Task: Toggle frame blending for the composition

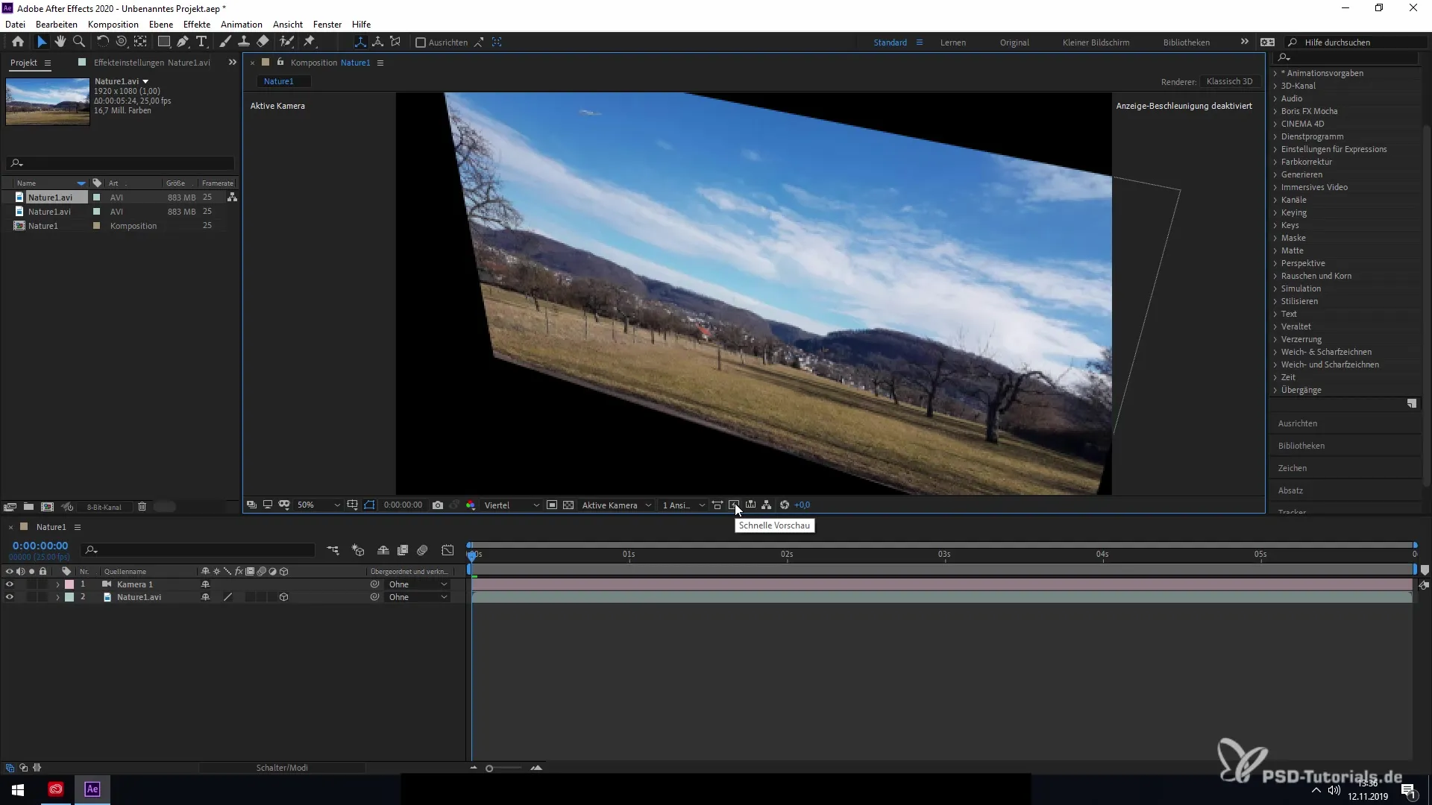Action: (403, 550)
